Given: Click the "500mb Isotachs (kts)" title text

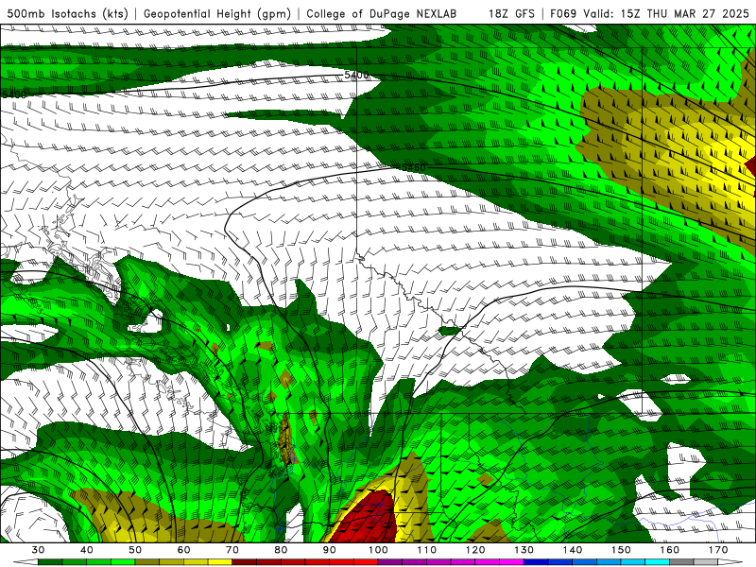Looking at the screenshot, I should 68,13.
